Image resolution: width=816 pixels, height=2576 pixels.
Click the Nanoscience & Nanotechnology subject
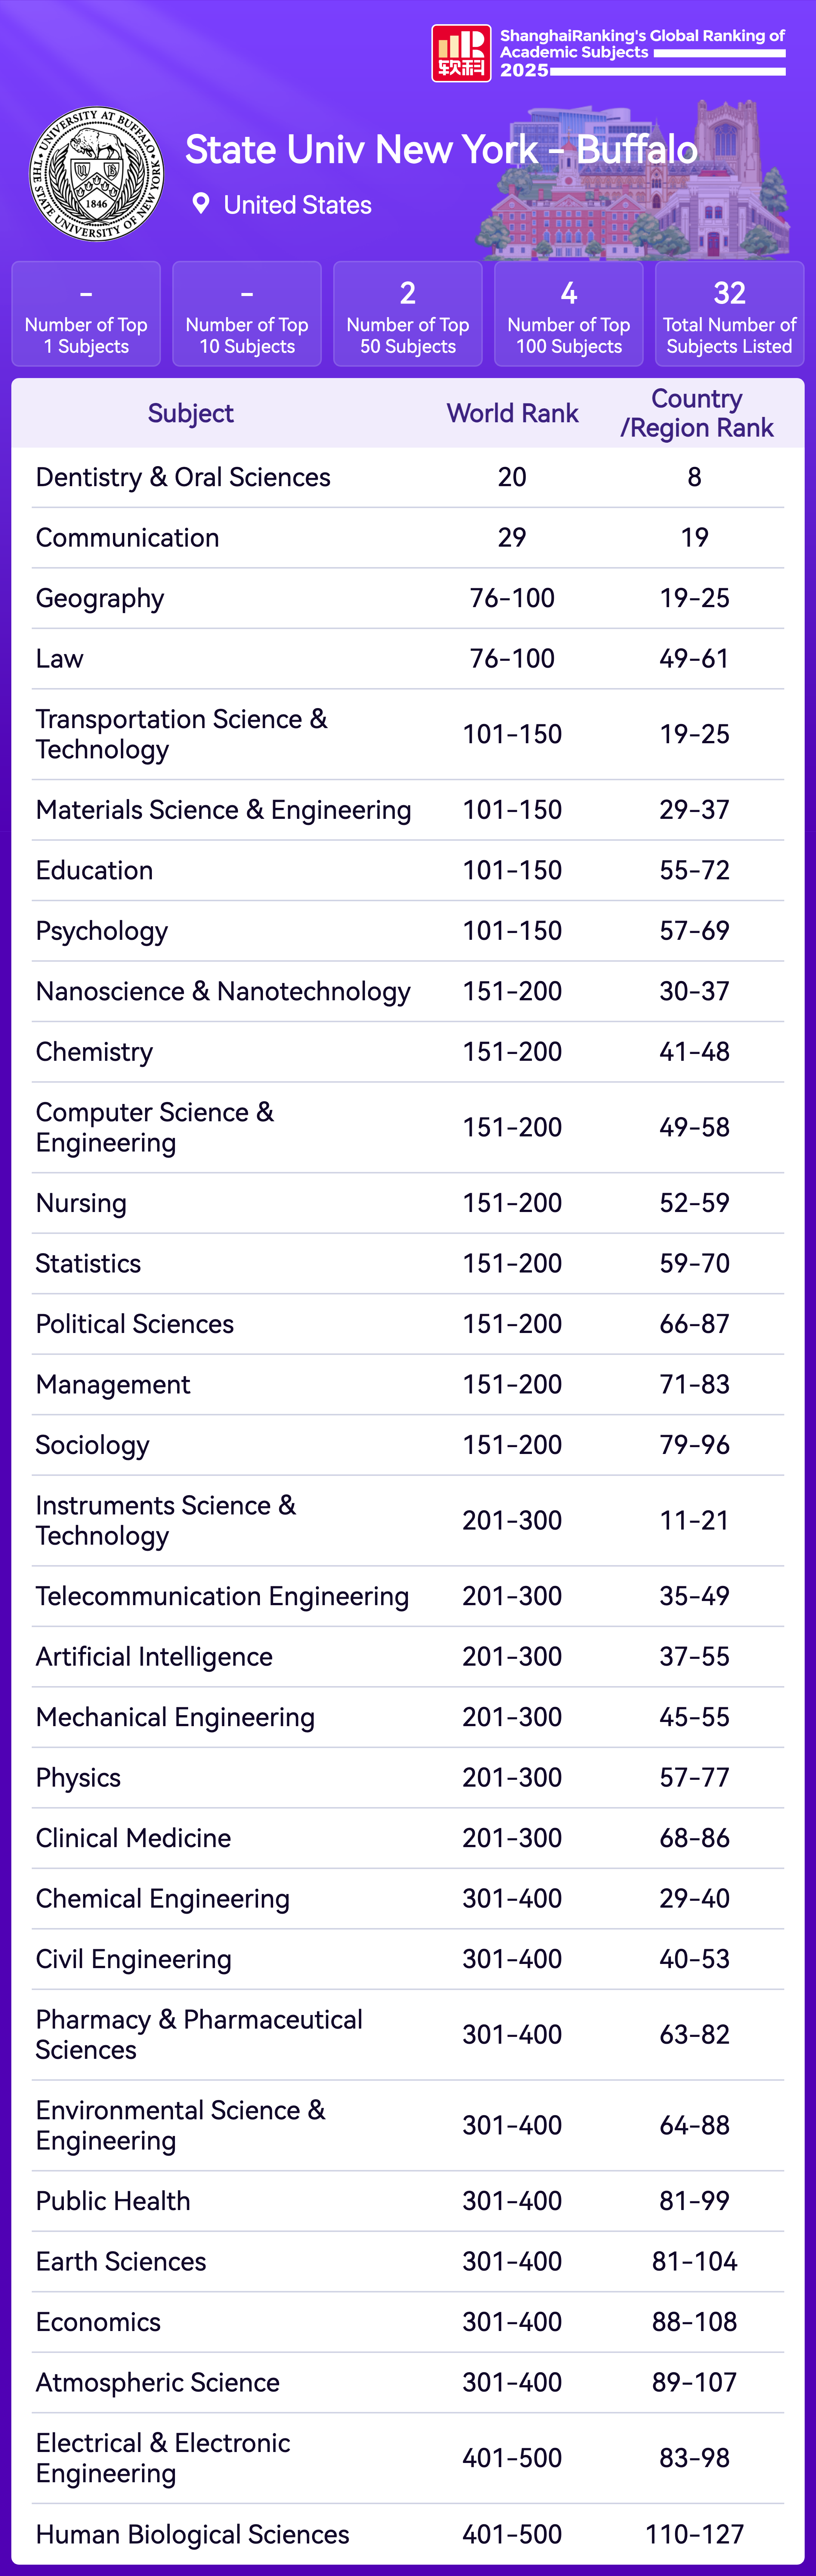pos(223,991)
